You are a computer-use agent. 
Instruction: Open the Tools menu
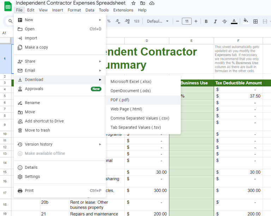[x=104, y=10]
